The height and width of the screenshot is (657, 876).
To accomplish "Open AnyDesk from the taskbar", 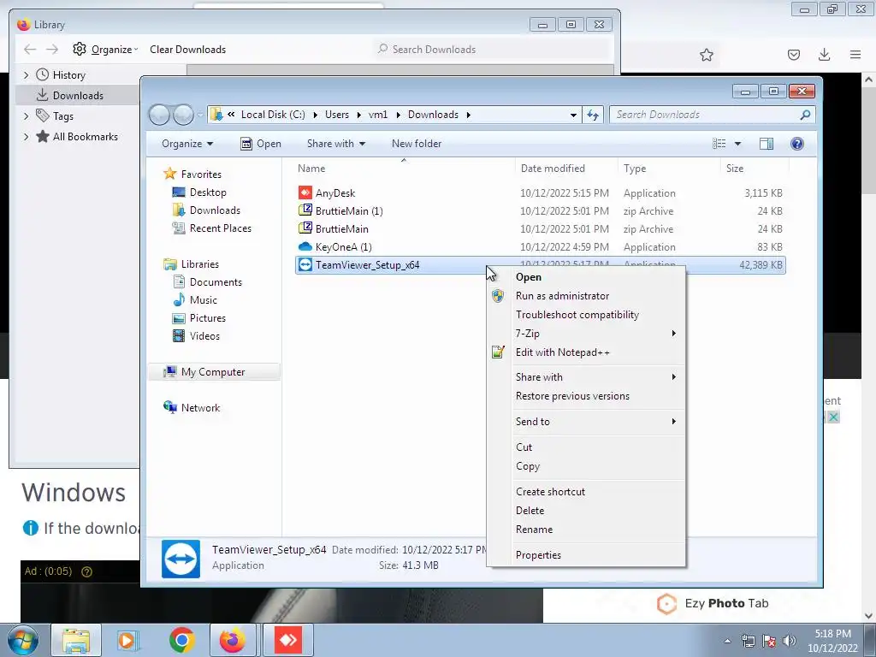I will click(288, 640).
